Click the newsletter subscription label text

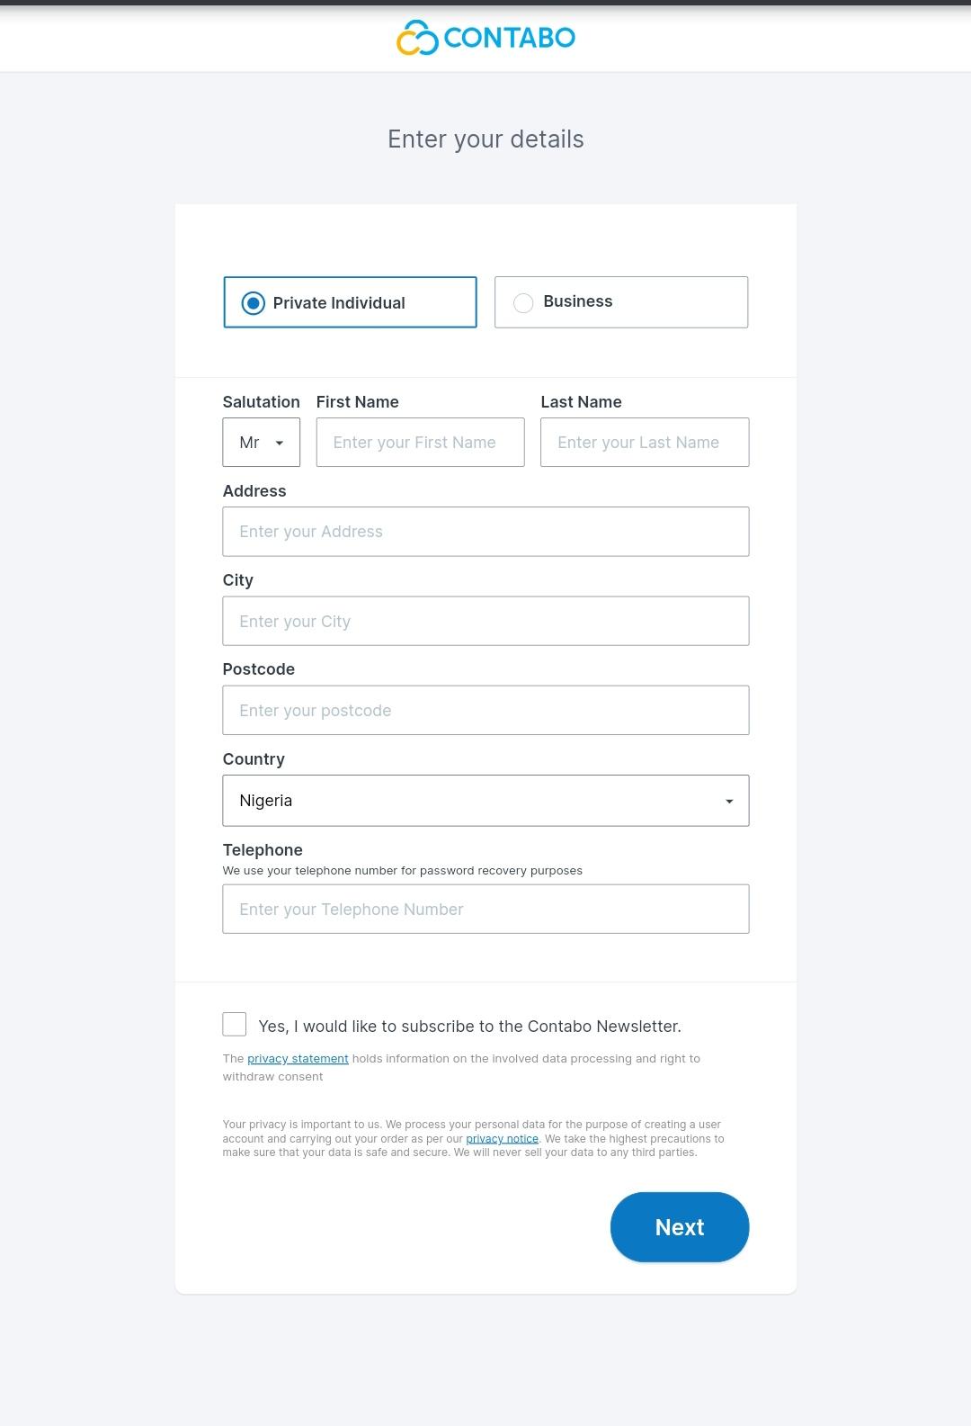[x=469, y=1027]
